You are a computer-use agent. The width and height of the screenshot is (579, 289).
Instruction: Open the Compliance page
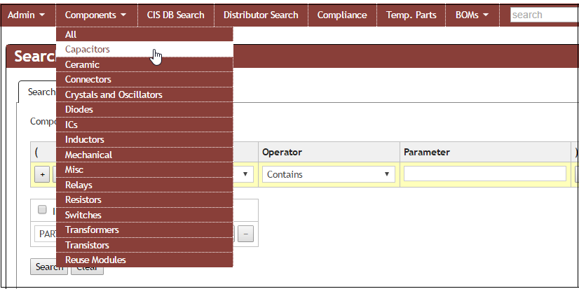(x=341, y=15)
